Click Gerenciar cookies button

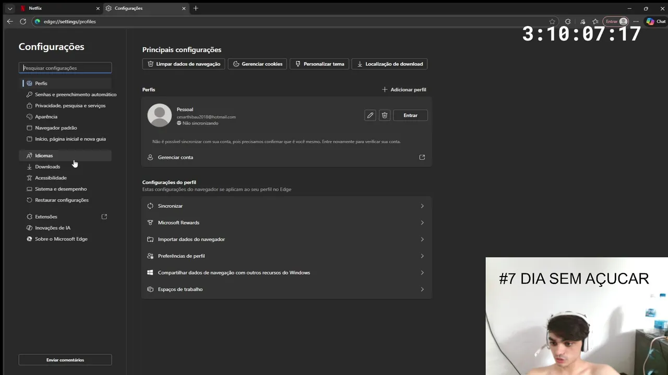click(x=257, y=64)
